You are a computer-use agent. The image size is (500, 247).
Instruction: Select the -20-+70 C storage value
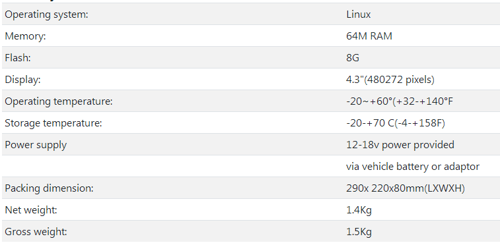pos(396,123)
